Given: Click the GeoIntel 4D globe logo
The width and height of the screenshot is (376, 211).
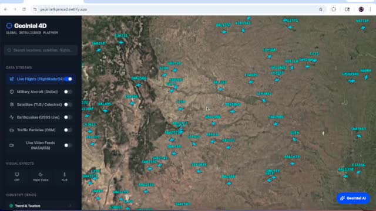Looking at the screenshot, I should pyautogui.click(x=9, y=26).
